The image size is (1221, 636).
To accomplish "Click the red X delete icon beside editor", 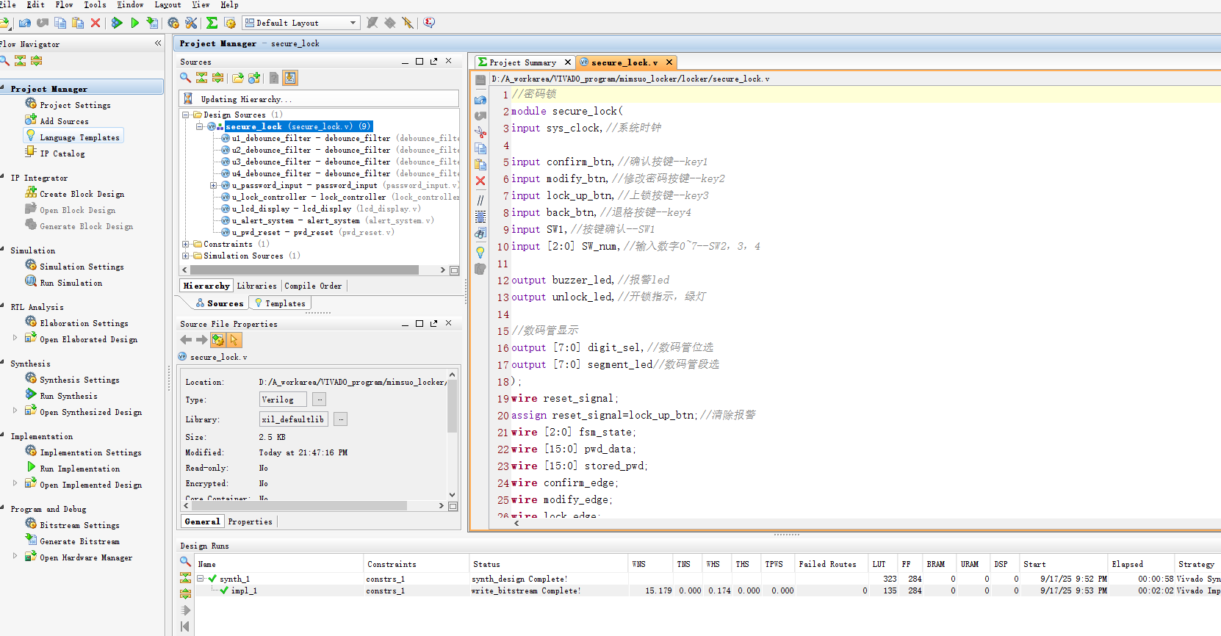I will (480, 181).
